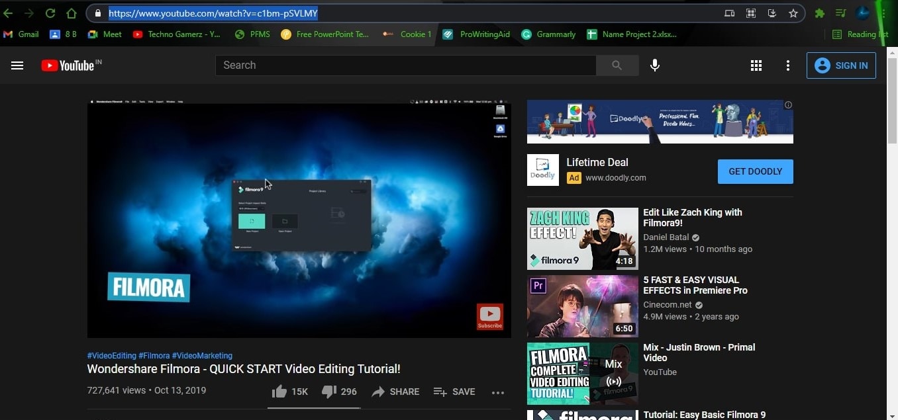Click the Doodly logo thumbnail
Image resolution: width=898 pixels, height=420 pixels.
click(x=543, y=170)
